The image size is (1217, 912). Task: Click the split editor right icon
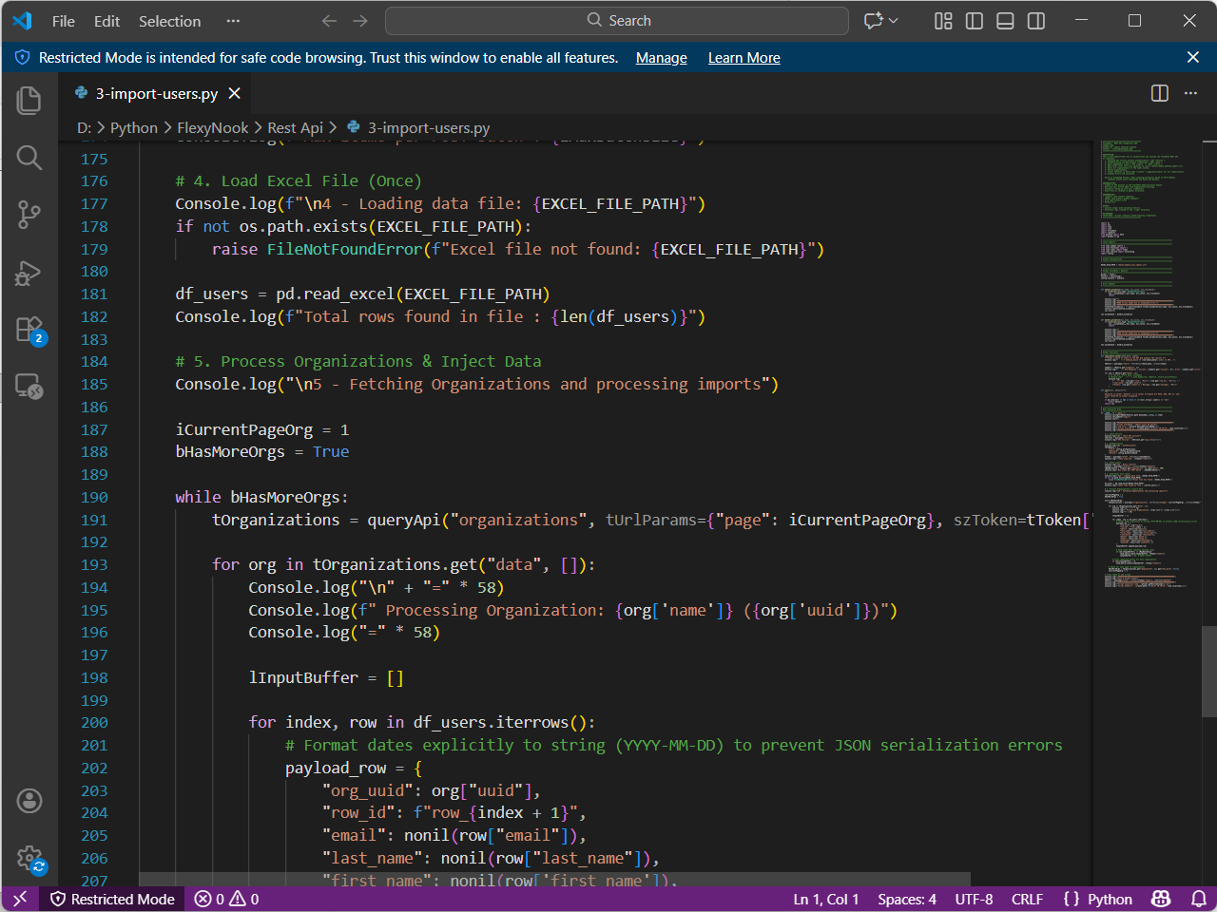1160,93
